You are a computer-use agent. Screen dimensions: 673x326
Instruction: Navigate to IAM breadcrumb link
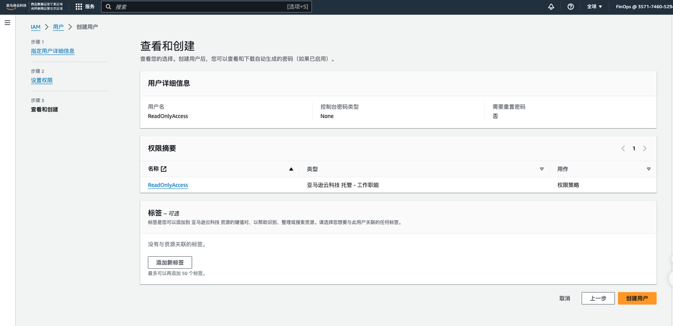(35, 27)
